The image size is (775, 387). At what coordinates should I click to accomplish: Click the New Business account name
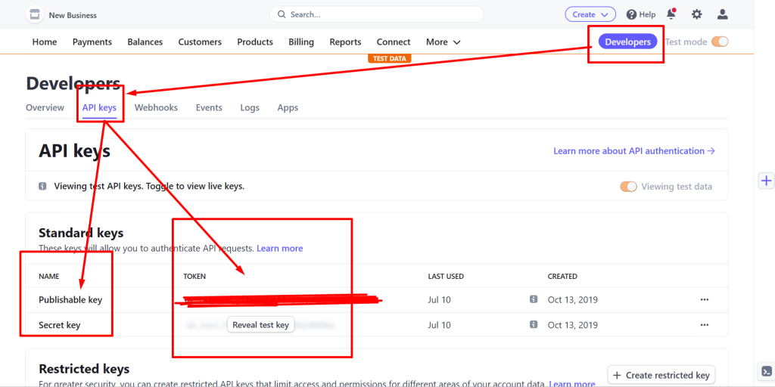(73, 15)
